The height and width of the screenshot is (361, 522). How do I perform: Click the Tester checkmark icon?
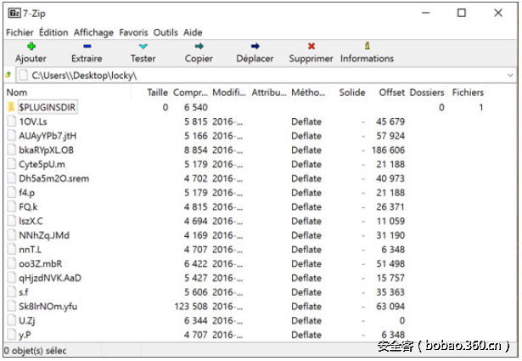click(x=143, y=47)
